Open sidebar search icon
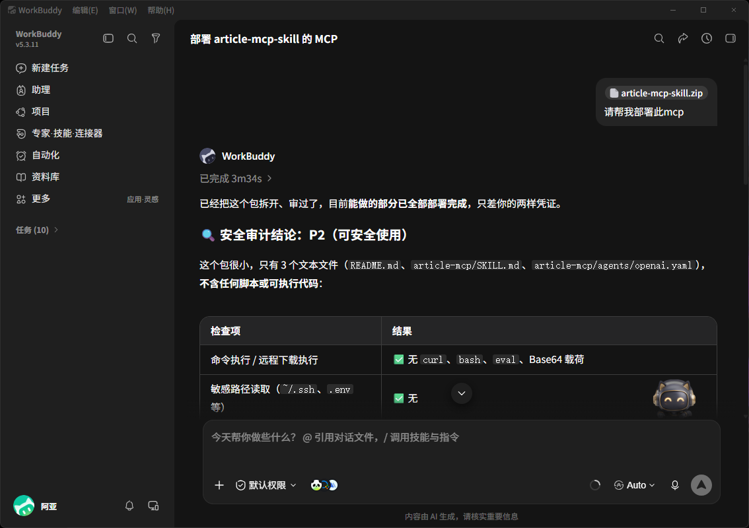 point(132,38)
